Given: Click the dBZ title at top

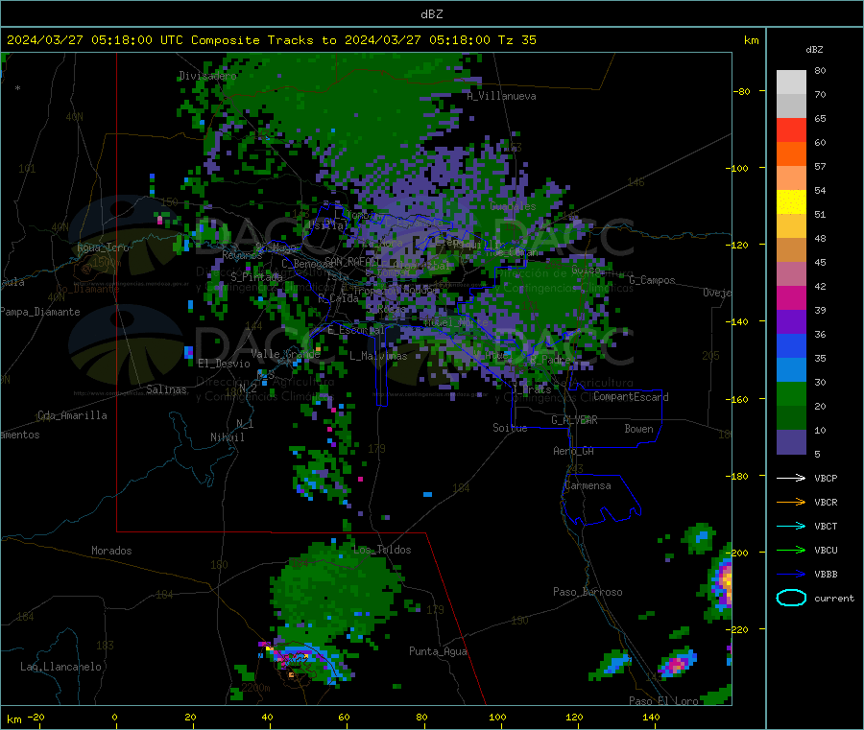Looking at the screenshot, I should pos(431,14).
